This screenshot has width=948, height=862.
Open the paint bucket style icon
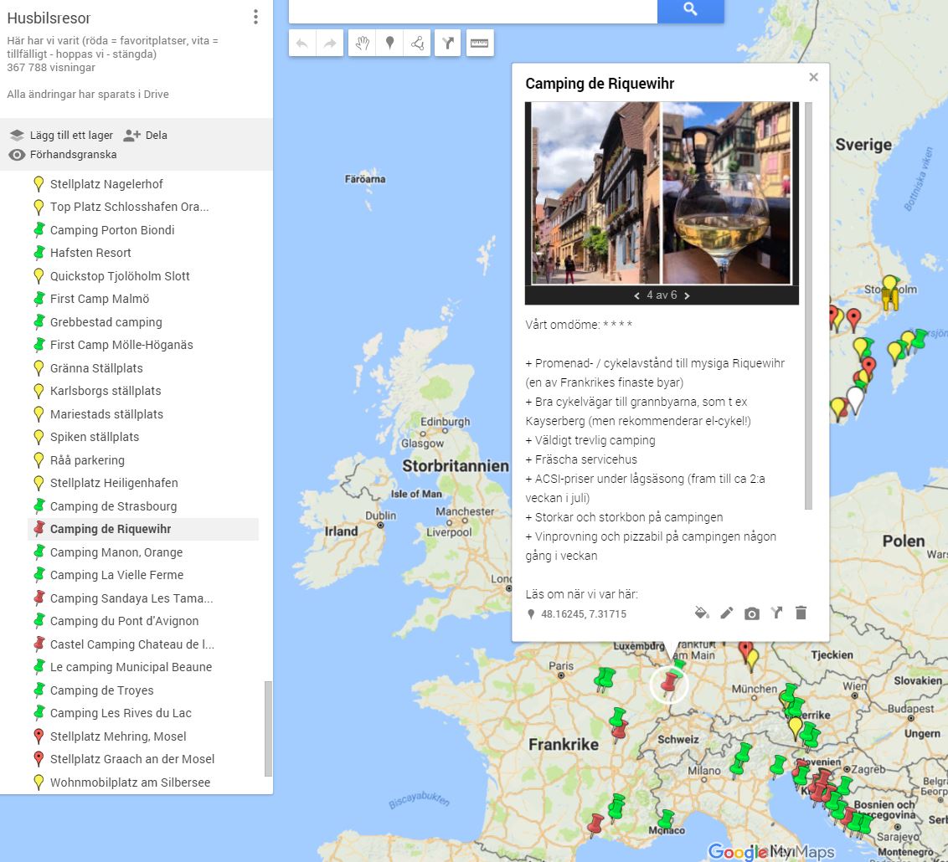tap(702, 613)
